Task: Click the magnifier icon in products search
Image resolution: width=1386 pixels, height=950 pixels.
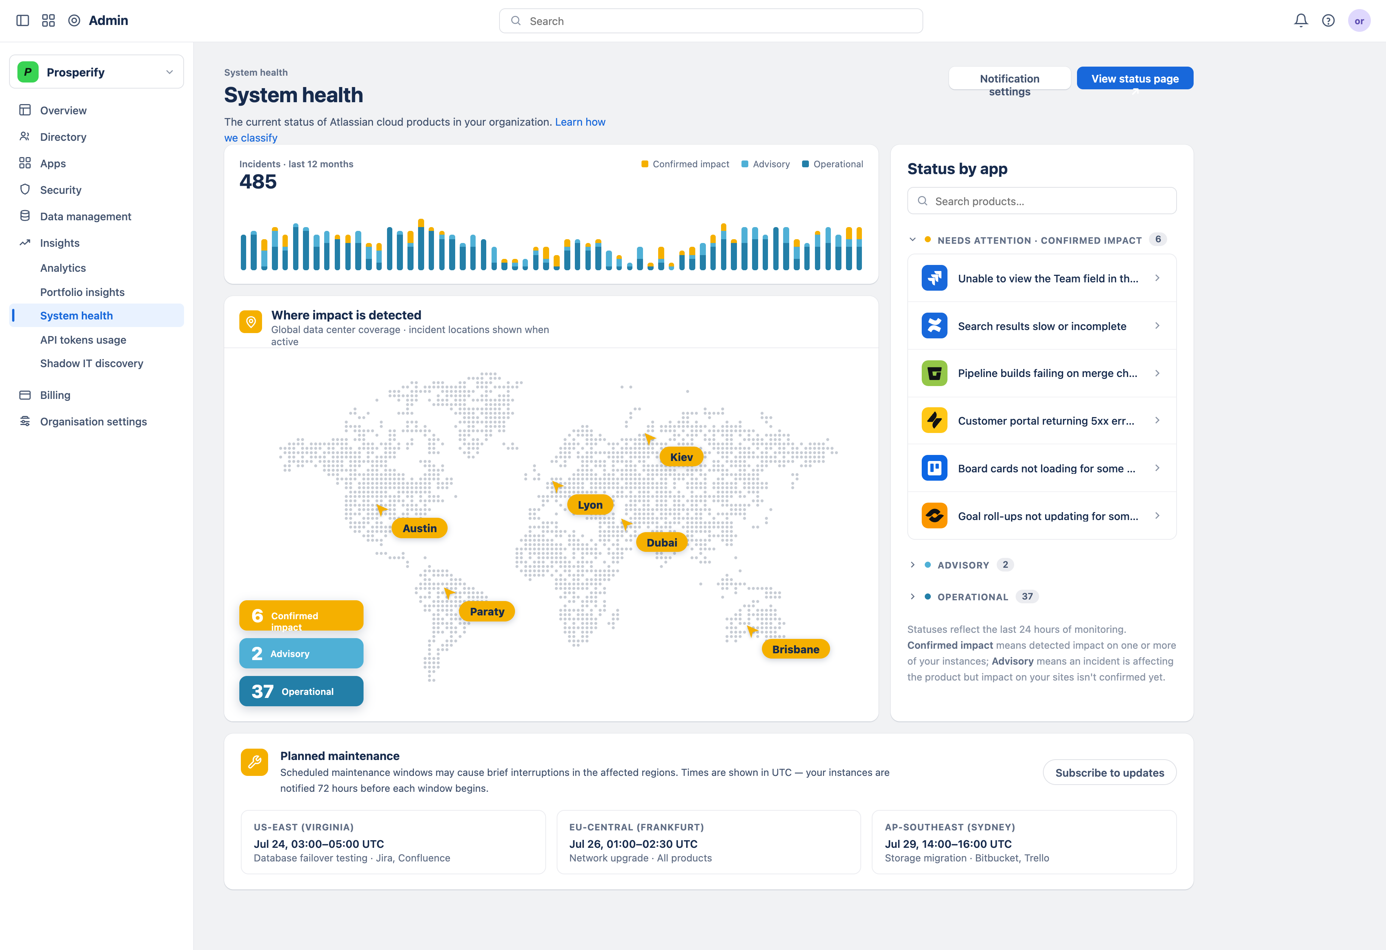Action: point(922,201)
